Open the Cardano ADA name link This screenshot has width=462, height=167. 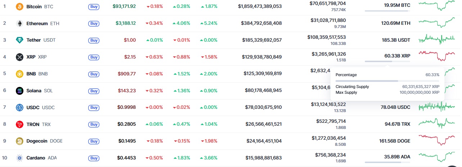42,158
